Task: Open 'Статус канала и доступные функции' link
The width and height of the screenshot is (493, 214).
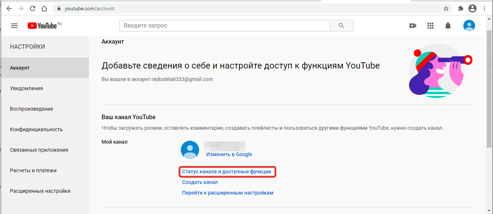Action: pyautogui.click(x=227, y=172)
